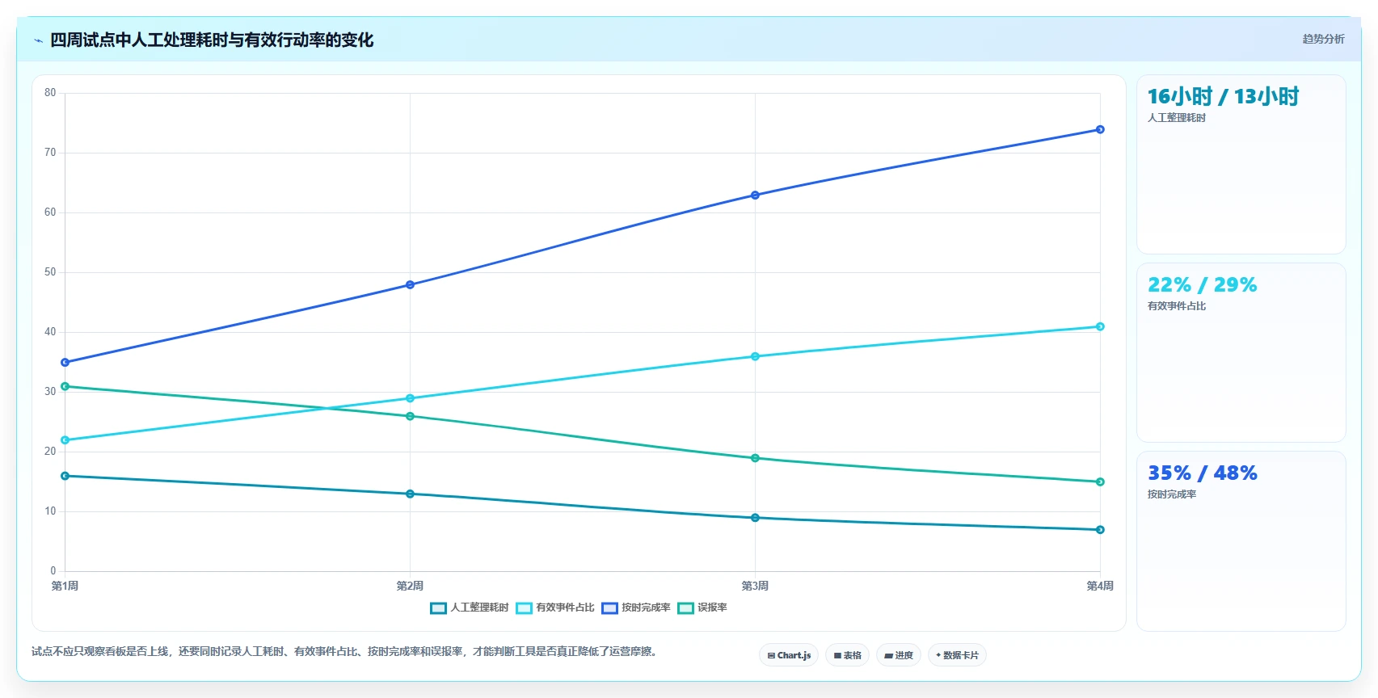This screenshot has width=1378, height=698.
Task: Toggle the 按时完成率 legend item
Action: [636, 608]
